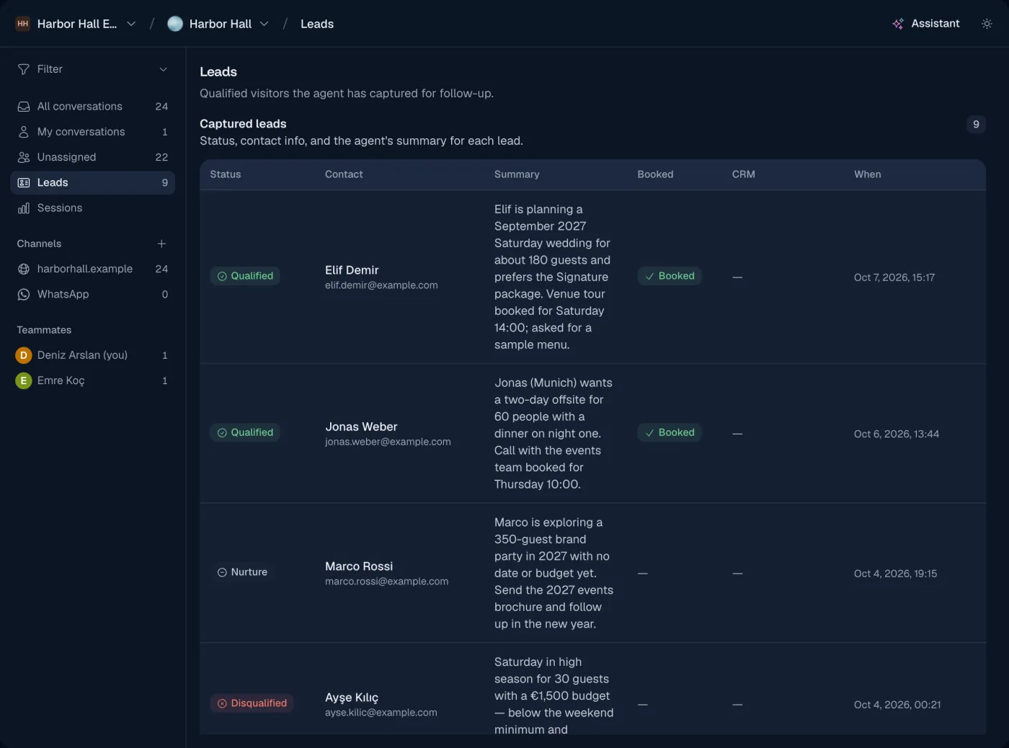Open the Sessions section

coord(92,208)
